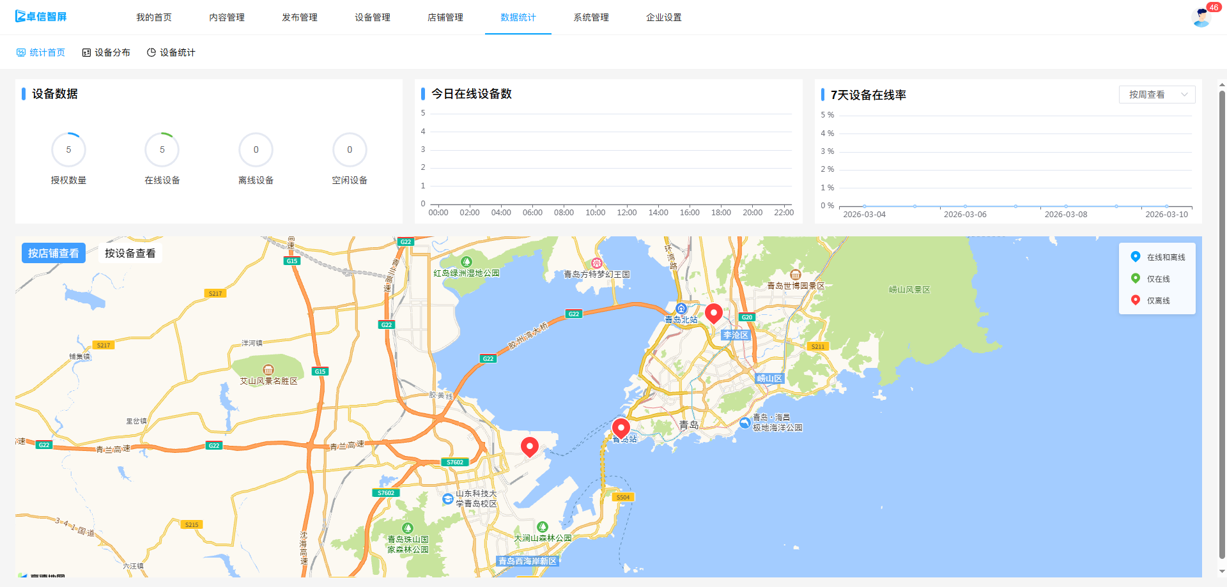Switch to 统计首页 sub-tab
This screenshot has width=1227, height=587.
(x=41, y=52)
